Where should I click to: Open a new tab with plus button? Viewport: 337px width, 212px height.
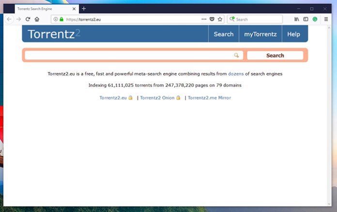[84, 9]
